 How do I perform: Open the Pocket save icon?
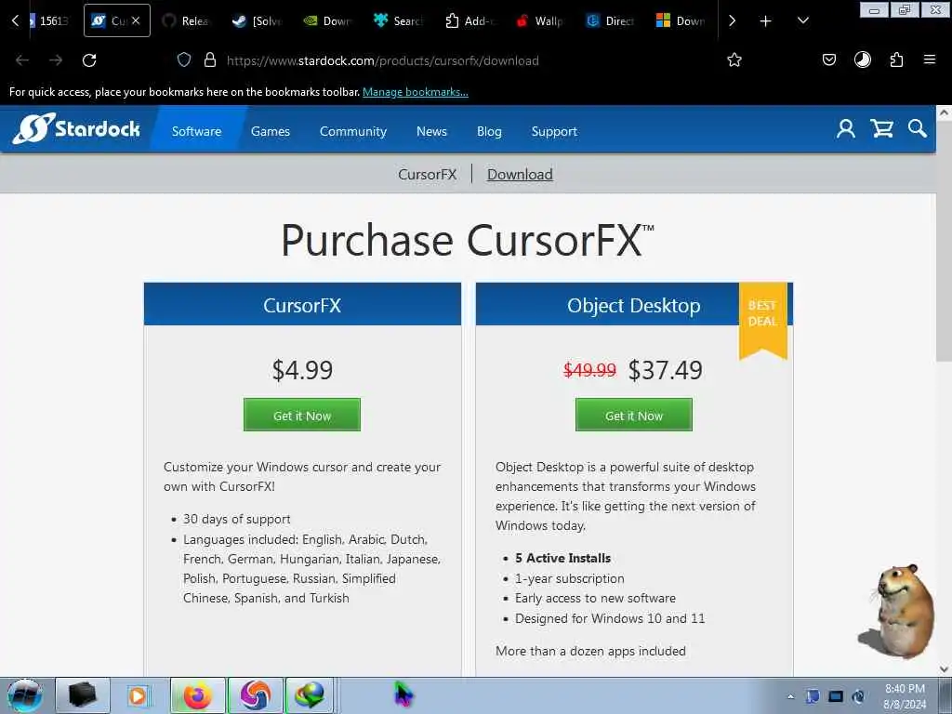click(x=829, y=59)
